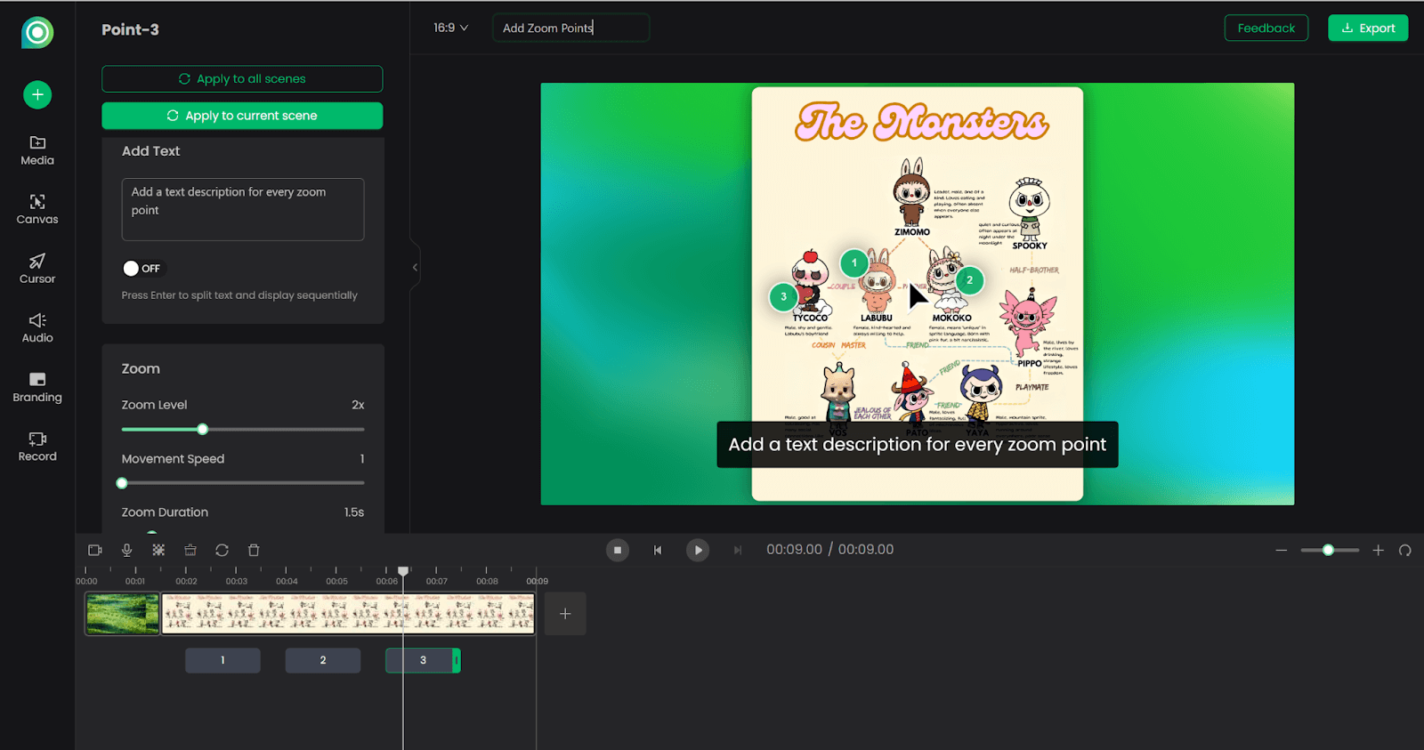Open the Media panel
Image resolution: width=1424 pixels, height=750 pixels.
click(x=37, y=150)
